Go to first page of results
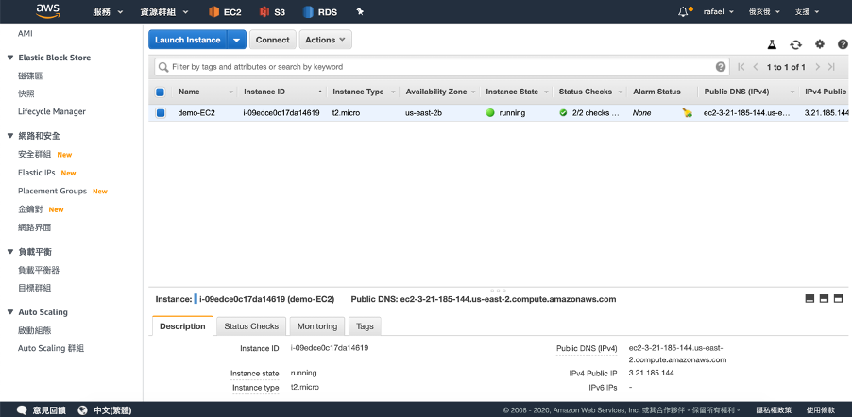Image resolution: width=852 pixels, height=417 pixels. 741,67
